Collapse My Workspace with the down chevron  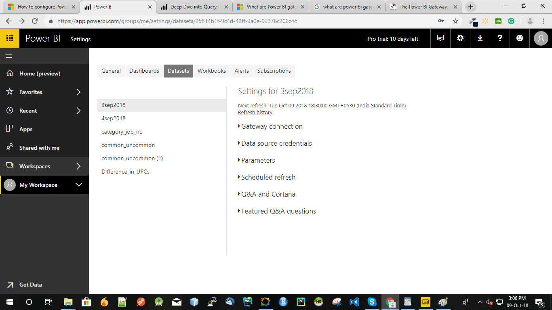click(x=79, y=185)
